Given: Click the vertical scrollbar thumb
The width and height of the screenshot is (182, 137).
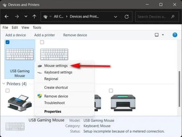Looking at the screenshot, I should [179, 89].
